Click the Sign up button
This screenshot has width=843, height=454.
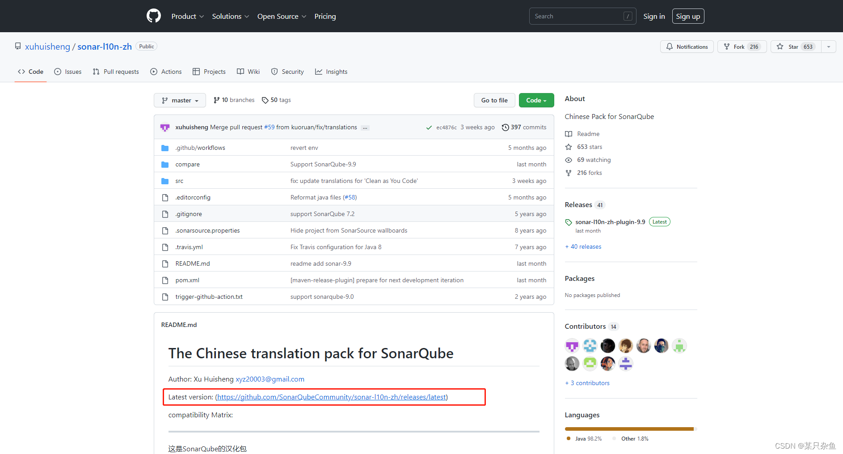coord(688,16)
